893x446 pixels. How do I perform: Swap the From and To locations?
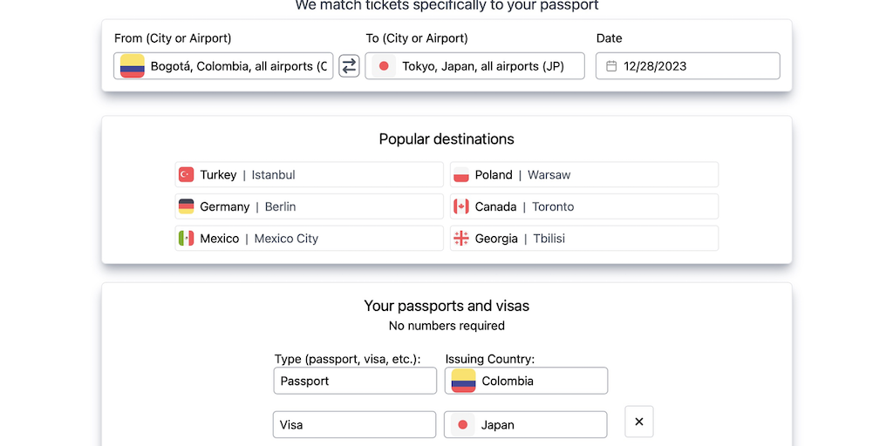point(349,66)
